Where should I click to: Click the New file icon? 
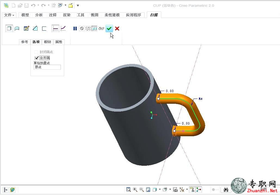point(14,5)
